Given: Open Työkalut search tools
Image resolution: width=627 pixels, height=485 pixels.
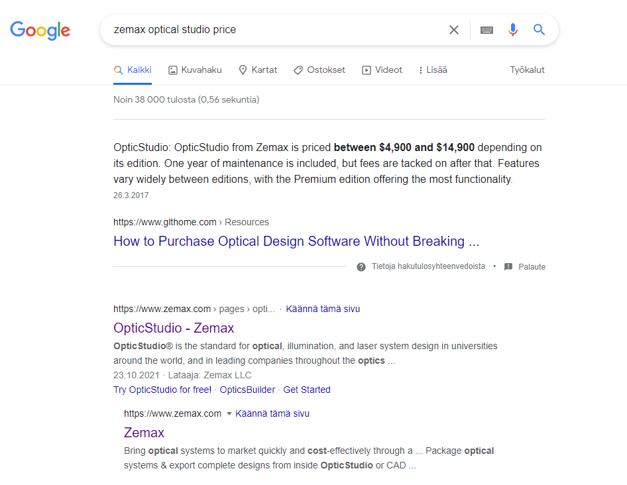Looking at the screenshot, I should pos(527,70).
